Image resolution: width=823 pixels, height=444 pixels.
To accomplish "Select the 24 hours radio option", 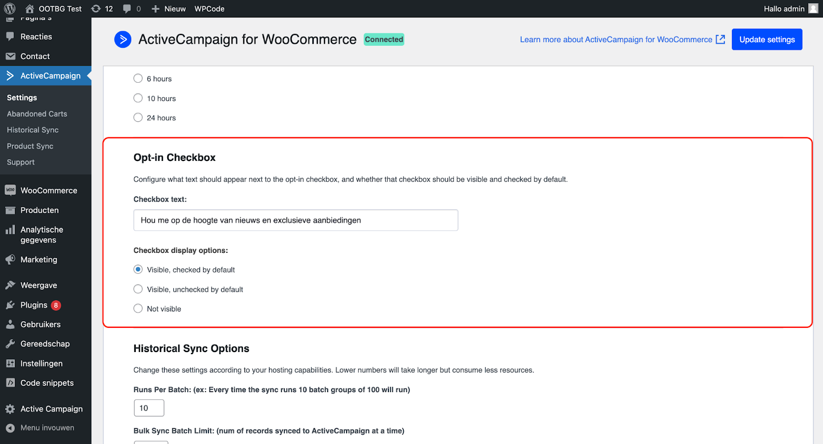I will [x=138, y=117].
